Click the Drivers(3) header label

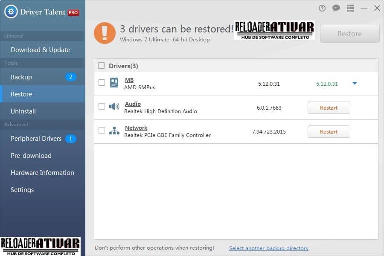[x=123, y=66]
